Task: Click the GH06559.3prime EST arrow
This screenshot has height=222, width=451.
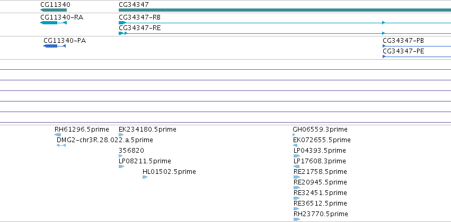Action: tap(294, 135)
